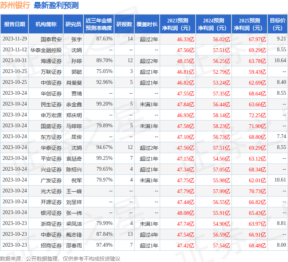Click the target price 8.81
Viewport: 288px width, 262px height.
(x=281, y=223)
